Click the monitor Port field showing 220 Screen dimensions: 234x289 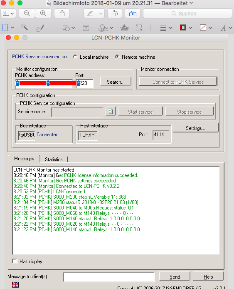84,84
